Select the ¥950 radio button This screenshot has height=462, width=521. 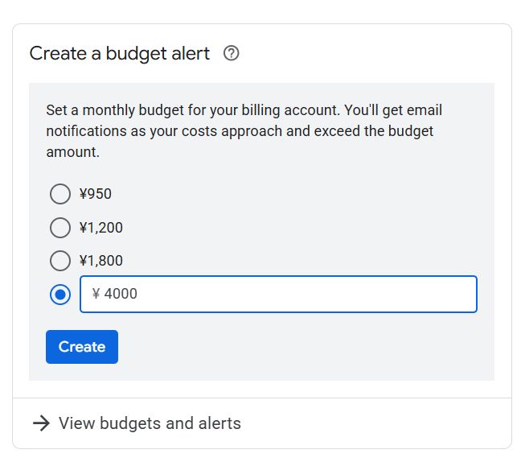(60, 194)
